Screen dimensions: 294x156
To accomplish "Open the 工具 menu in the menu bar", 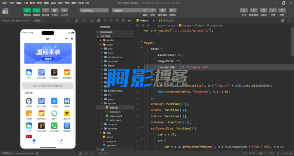I will click(x=26, y=3).
